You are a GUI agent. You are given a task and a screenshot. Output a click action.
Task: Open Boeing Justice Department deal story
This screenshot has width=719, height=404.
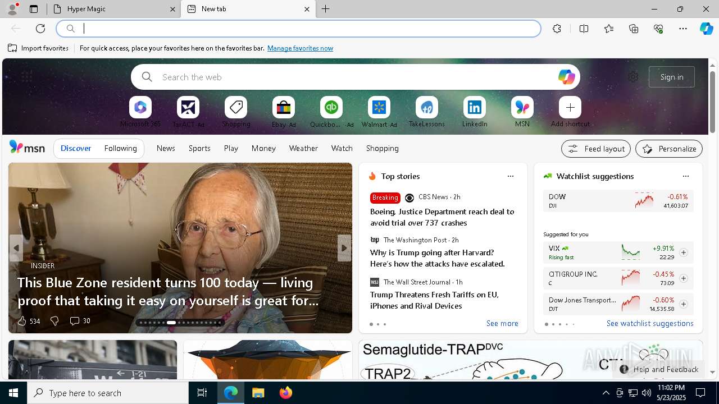pyautogui.click(x=442, y=217)
